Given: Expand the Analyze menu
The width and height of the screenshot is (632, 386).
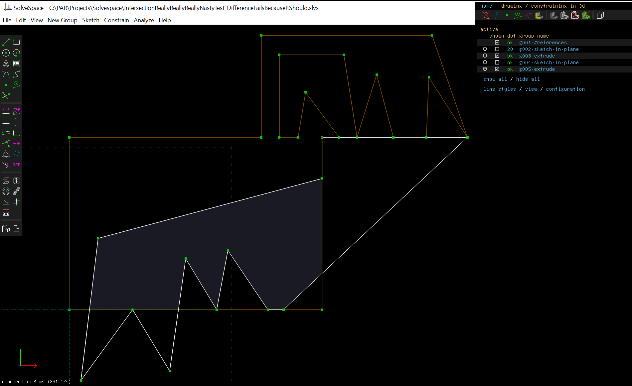Looking at the screenshot, I should [144, 20].
